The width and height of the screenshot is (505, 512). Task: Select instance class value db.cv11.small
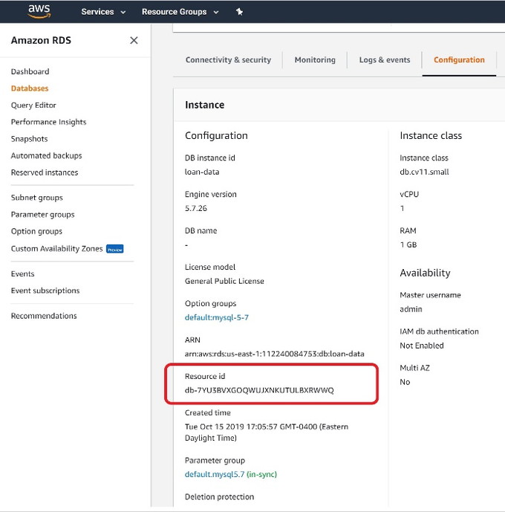[x=424, y=172]
